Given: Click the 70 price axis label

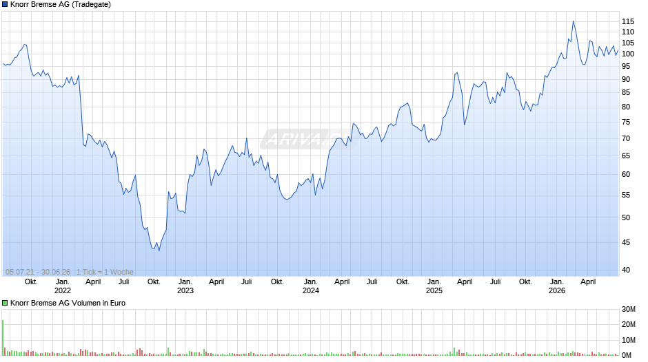Looking at the screenshot, I should pos(626,139).
